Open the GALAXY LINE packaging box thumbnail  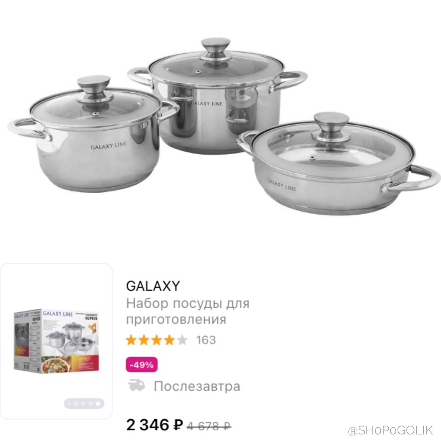[x=56, y=341]
